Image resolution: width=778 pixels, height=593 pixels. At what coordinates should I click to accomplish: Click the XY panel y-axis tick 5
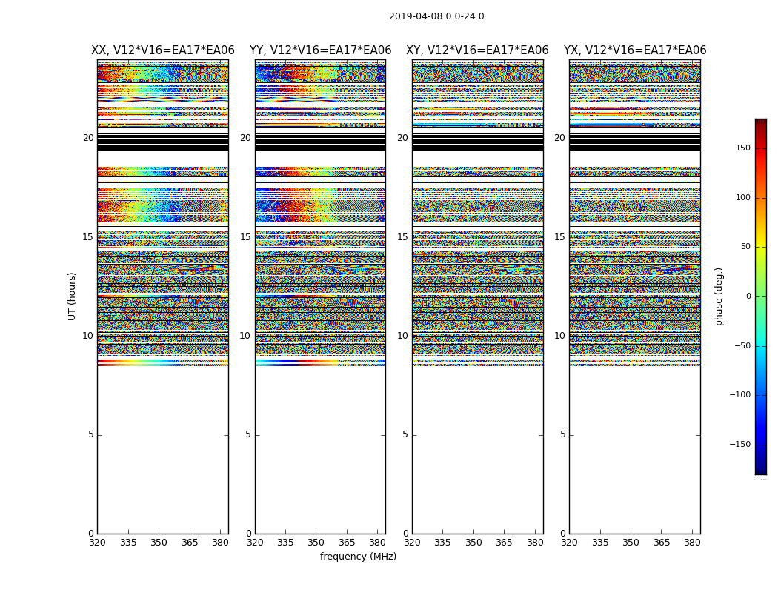(x=405, y=434)
